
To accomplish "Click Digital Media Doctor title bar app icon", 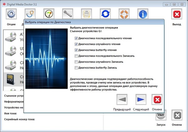I will pos(4,4).
